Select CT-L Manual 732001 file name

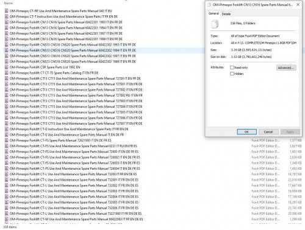pos(74,180)
